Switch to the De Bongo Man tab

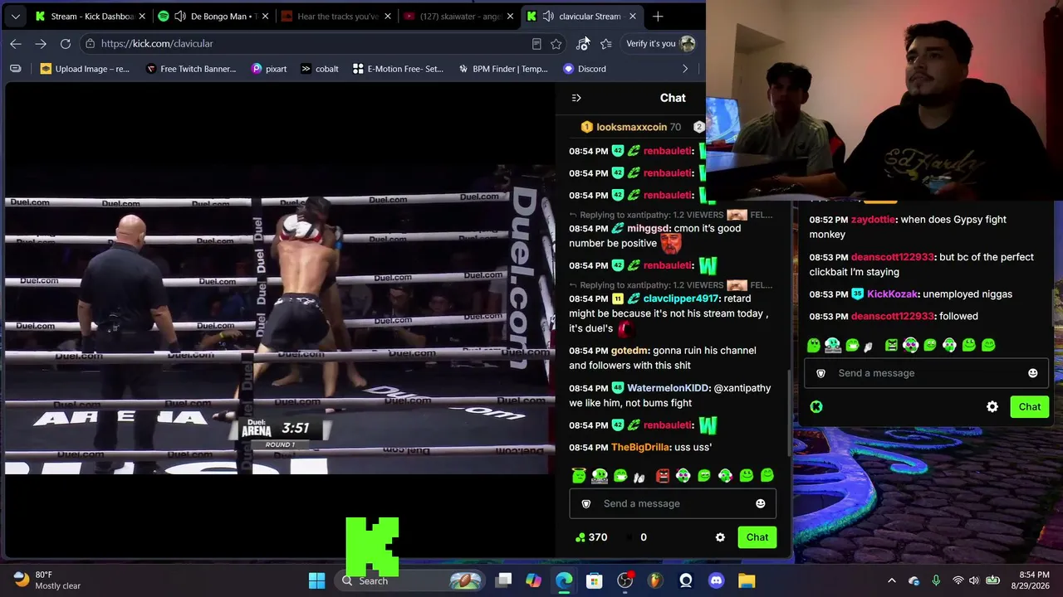point(212,16)
